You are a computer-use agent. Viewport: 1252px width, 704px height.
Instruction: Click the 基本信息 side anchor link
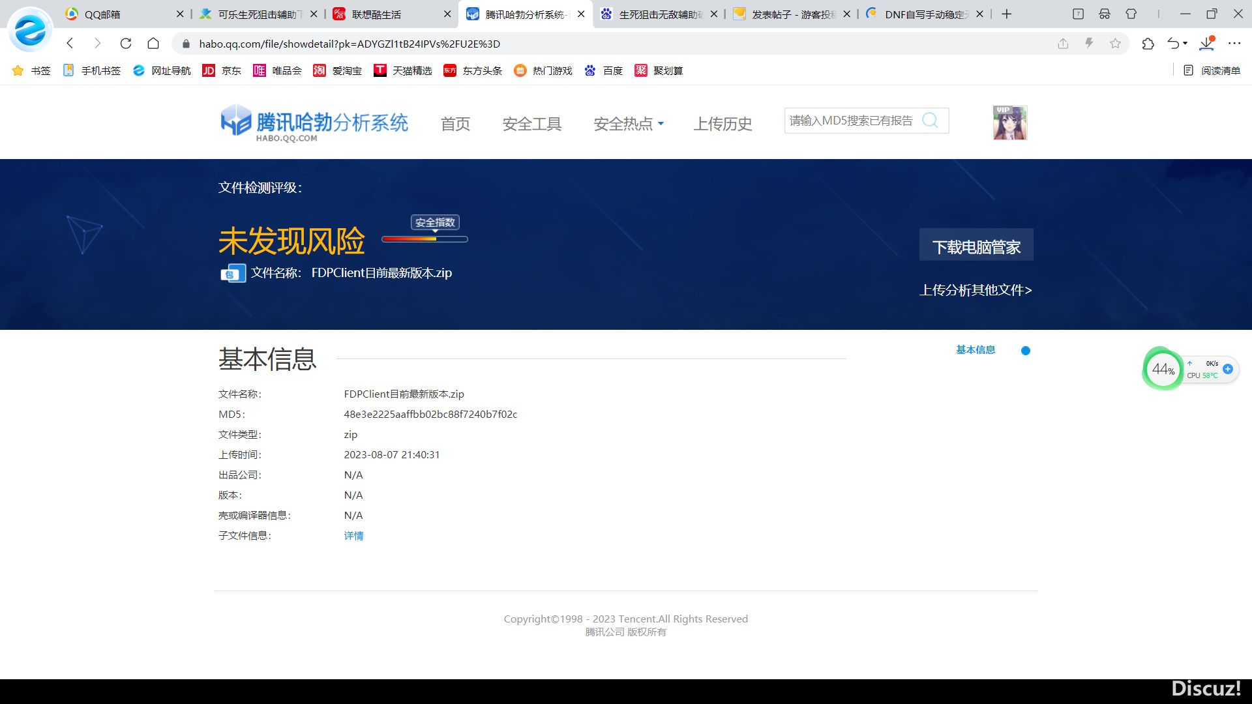point(976,350)
